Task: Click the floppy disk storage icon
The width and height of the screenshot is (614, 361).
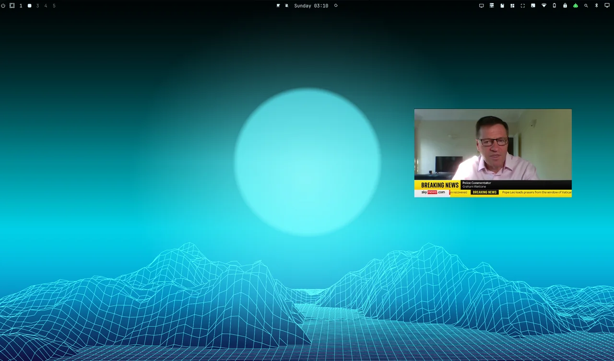Action: point(533,6)
